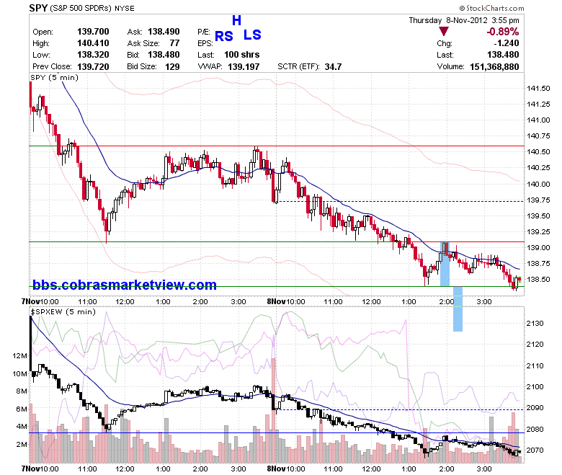Click the red down-triangle change indicator
Viewport: 562px width, 475px height.
tap(444, 32)
